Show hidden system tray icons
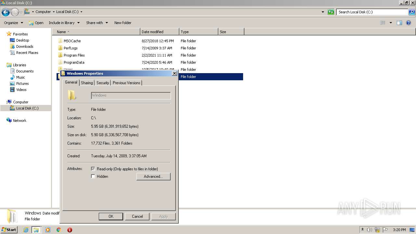 pyautogui.click(x=362, y=230)
